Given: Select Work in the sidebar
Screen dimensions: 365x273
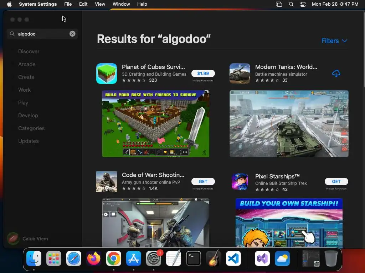Looking at the screenshot, I should coord(25,90).
